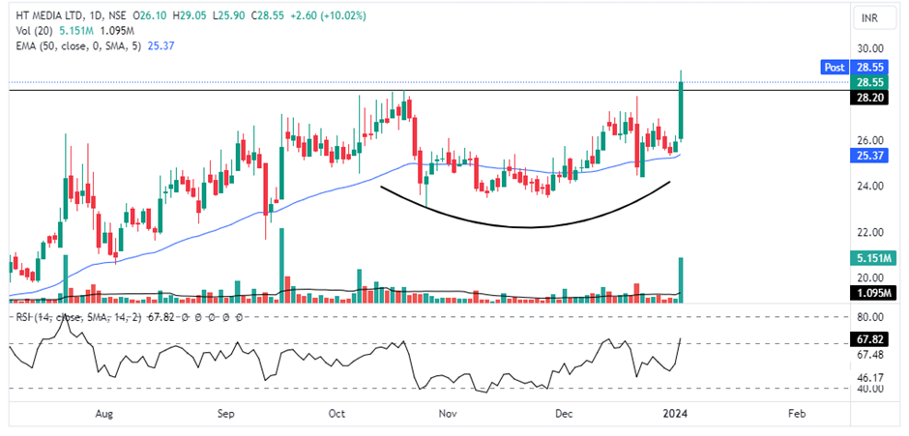Open the INR currency selector
Image resolution: width=909 pixels, height=436 pixels.
pyautogui.click(x=868, y=18)
